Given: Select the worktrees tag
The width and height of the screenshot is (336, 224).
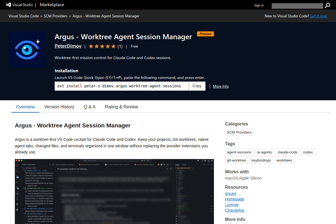Looking at the screenshot, I should point(284,160).
